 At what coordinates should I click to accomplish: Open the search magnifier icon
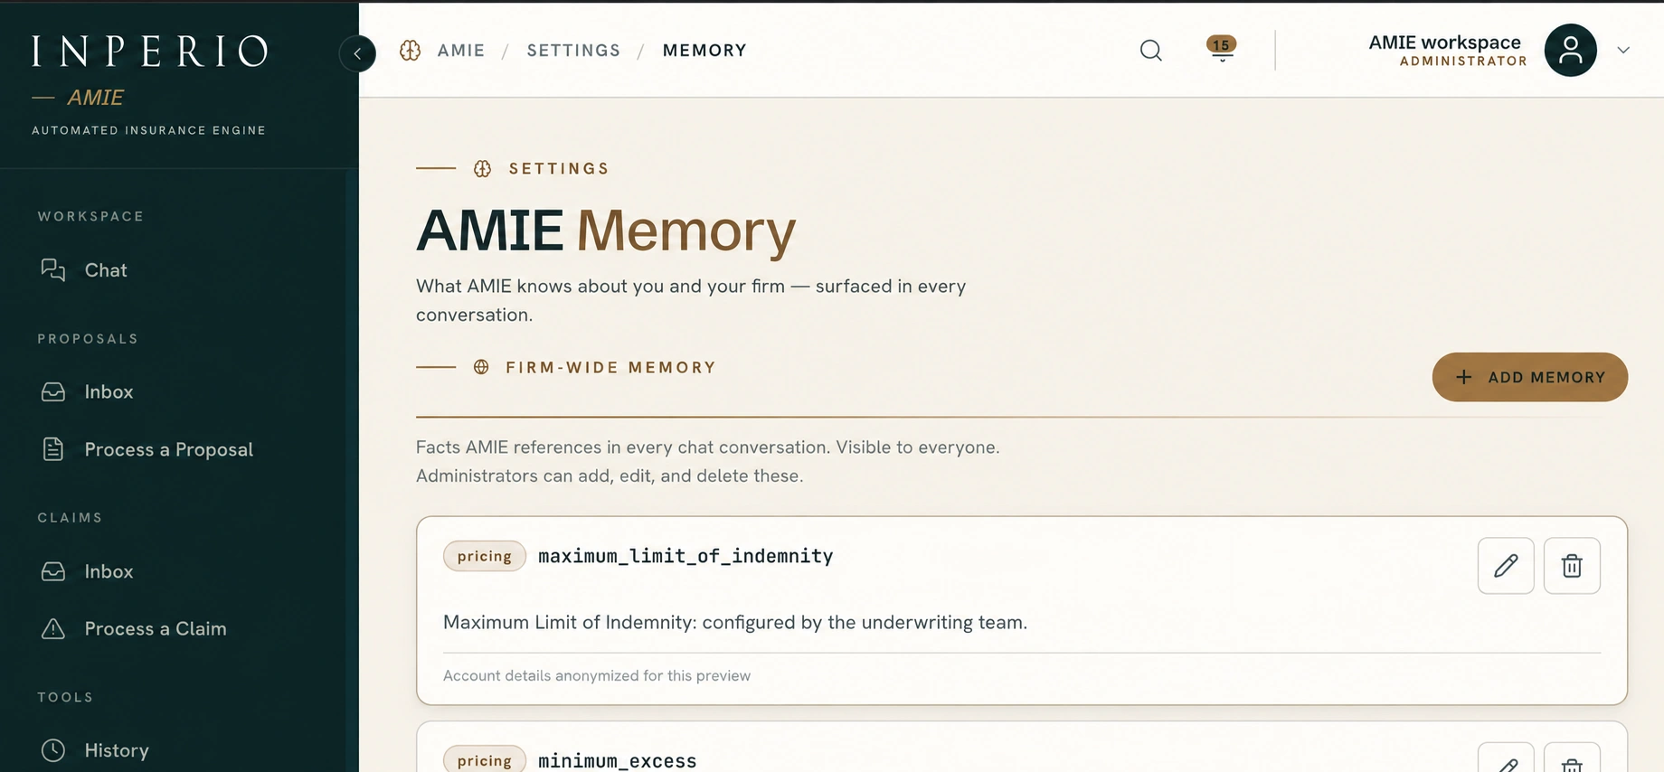[1150, 51]
